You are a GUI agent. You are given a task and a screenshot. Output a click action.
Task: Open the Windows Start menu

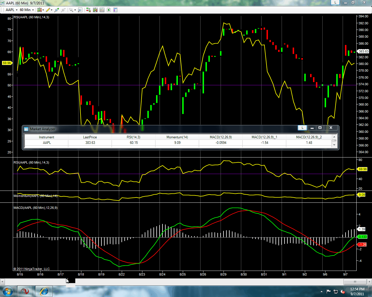tap(8, 291)
